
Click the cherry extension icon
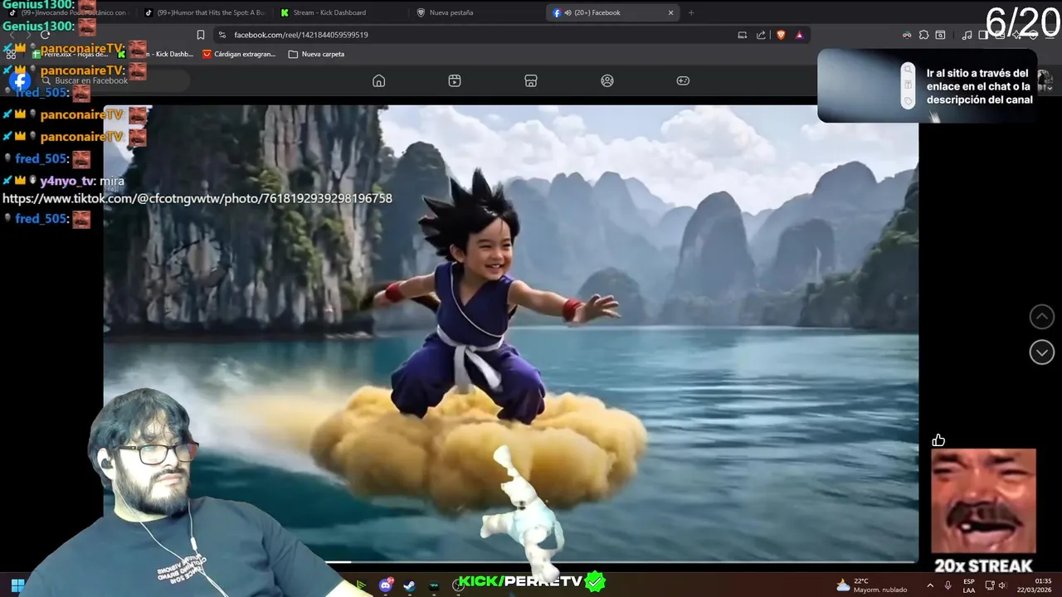click(907, 35)
